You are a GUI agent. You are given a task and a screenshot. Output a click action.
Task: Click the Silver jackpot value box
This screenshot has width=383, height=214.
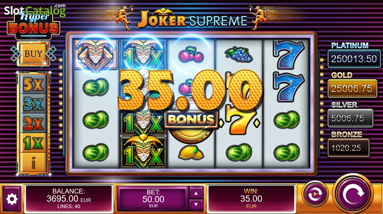tap(350, 118)
